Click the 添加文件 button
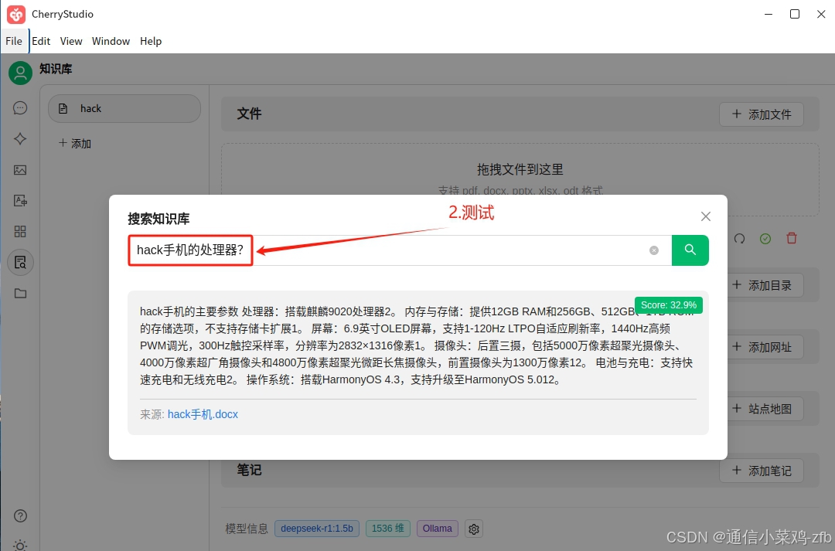Viewport: 835px width, 551px height. 762,114
